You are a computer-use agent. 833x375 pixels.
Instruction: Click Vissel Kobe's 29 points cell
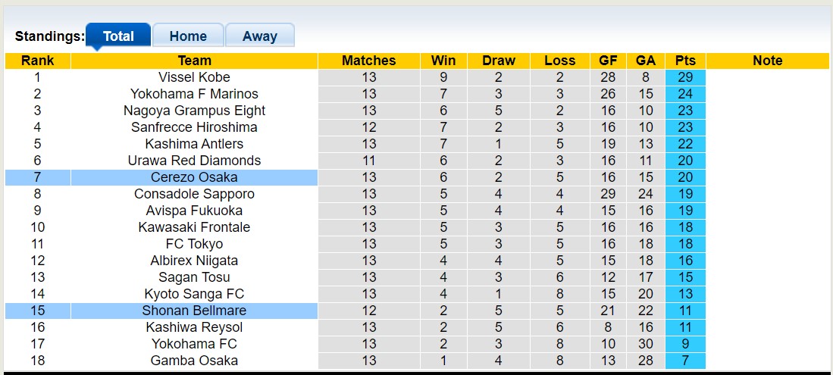685,77
